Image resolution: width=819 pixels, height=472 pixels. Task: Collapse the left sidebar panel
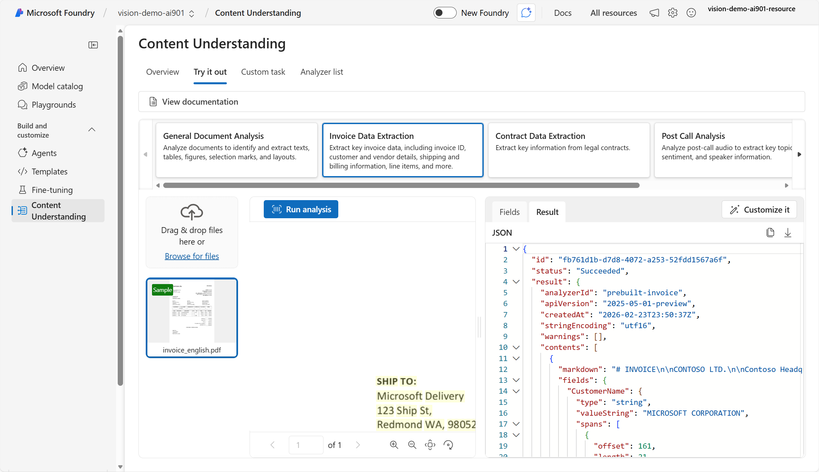pyautogui.click(x=93, y=45)
